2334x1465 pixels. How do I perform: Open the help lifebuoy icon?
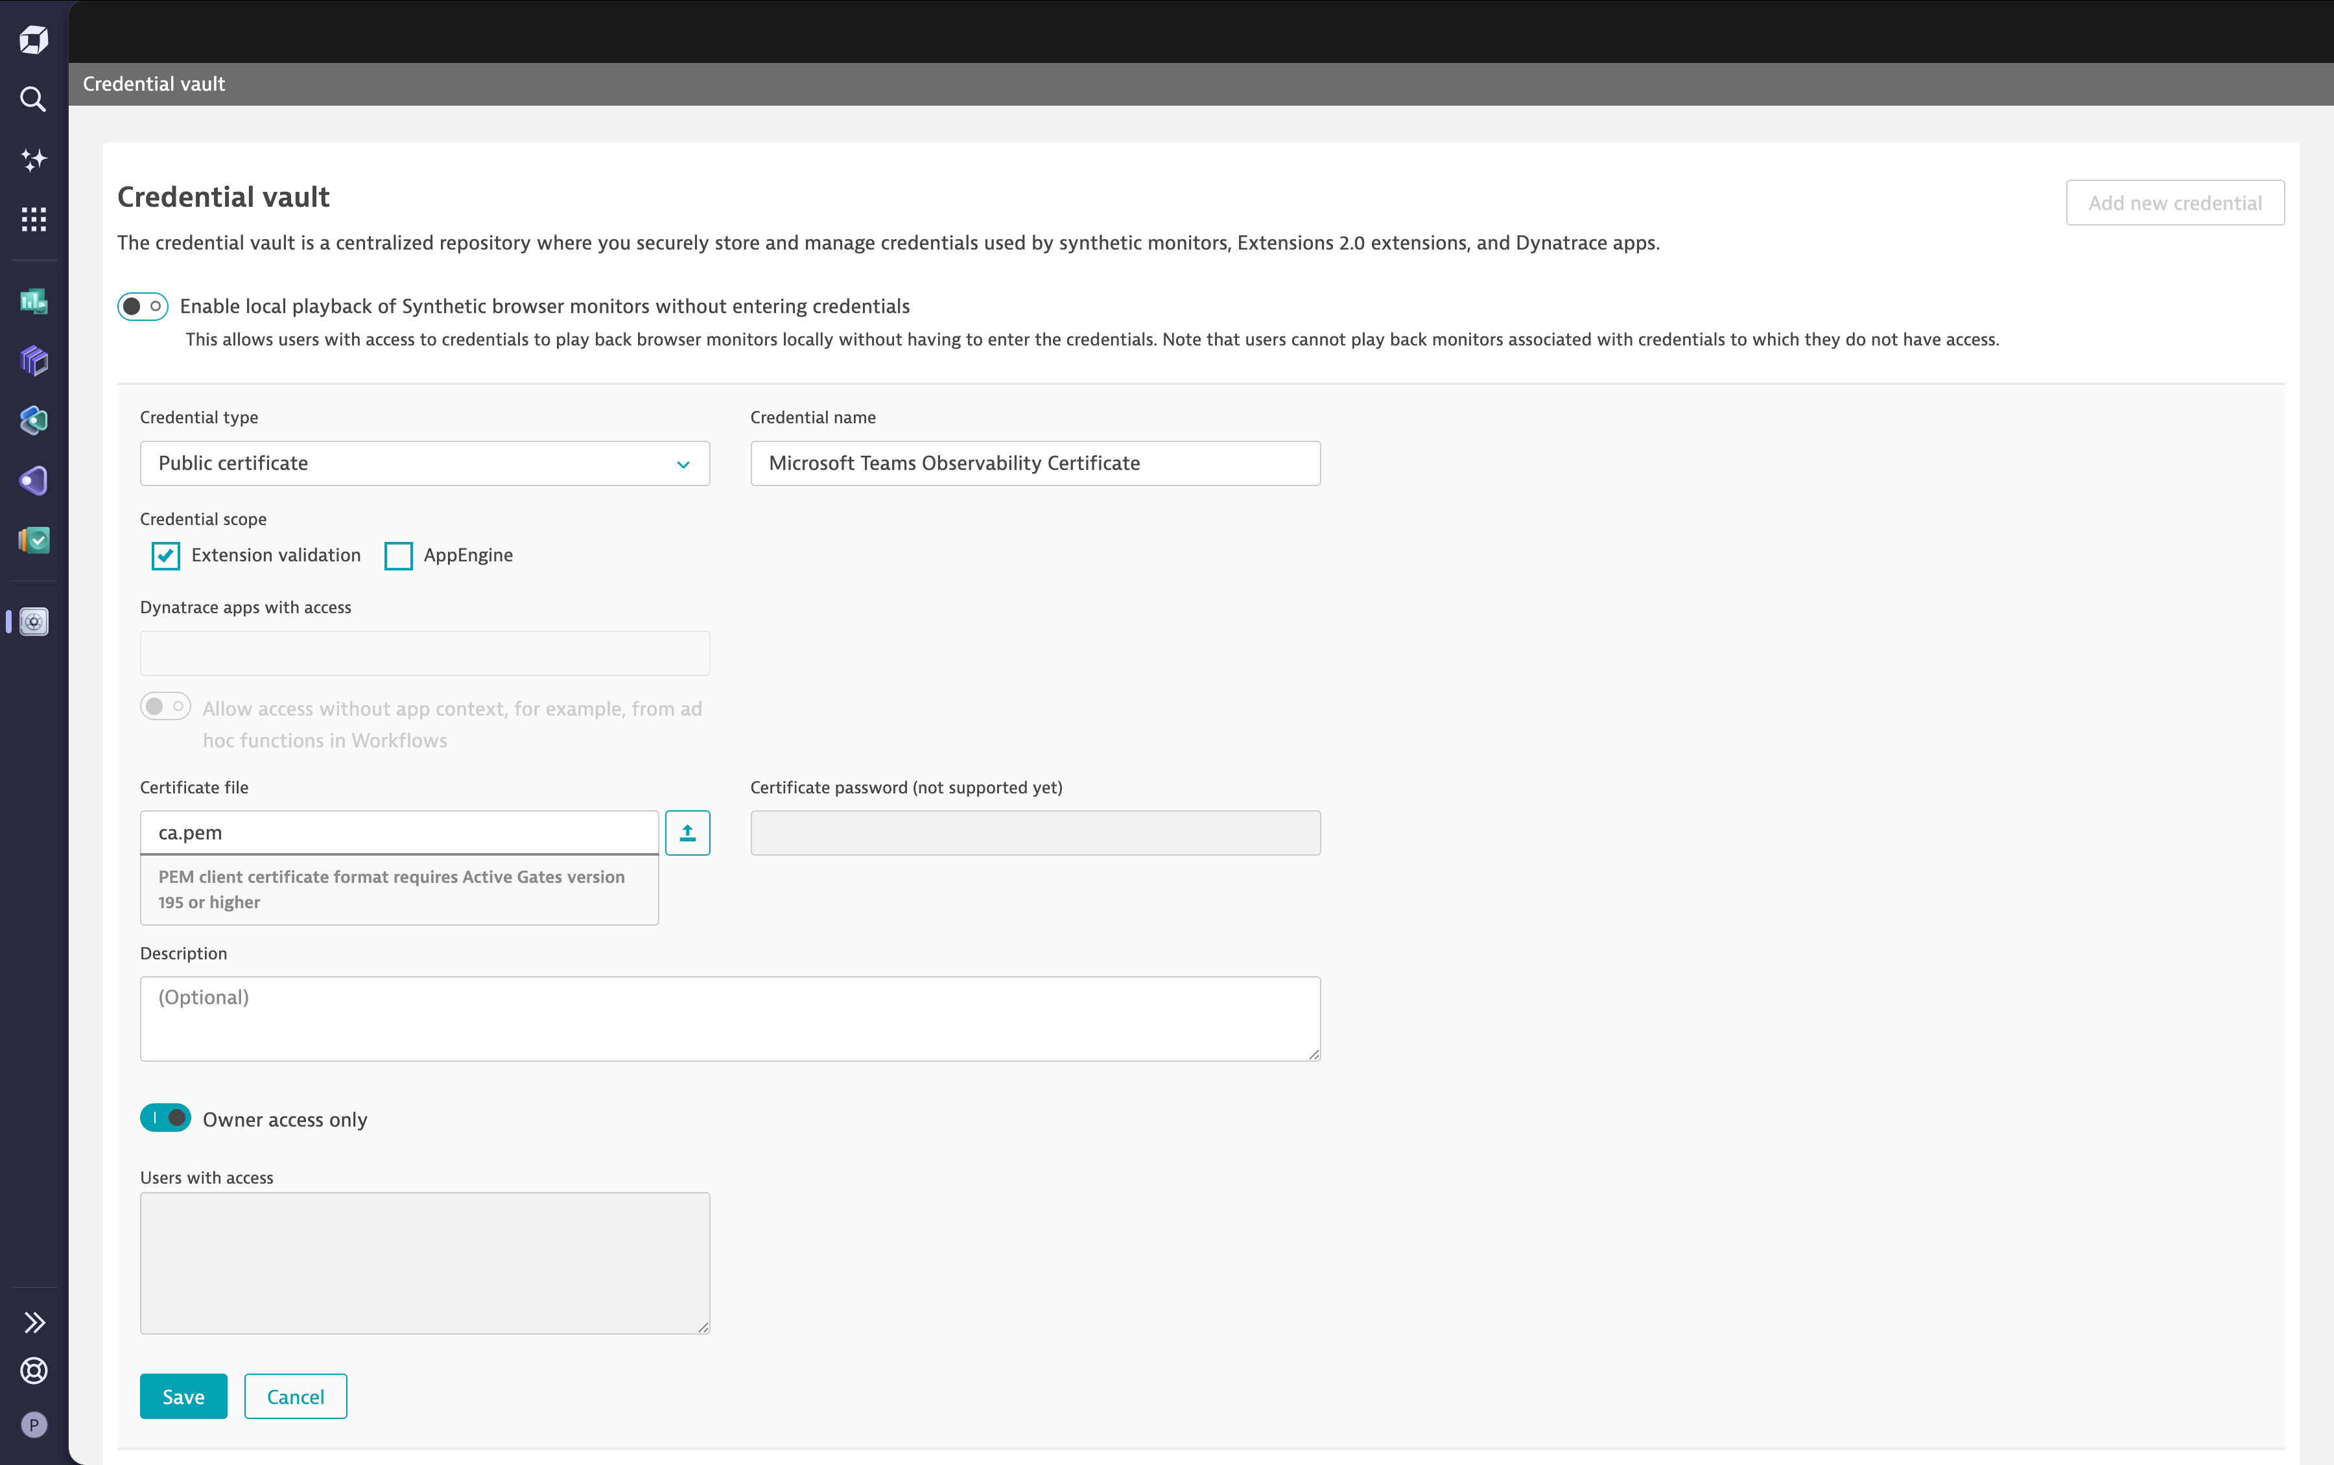click(x=34, y=1370)
